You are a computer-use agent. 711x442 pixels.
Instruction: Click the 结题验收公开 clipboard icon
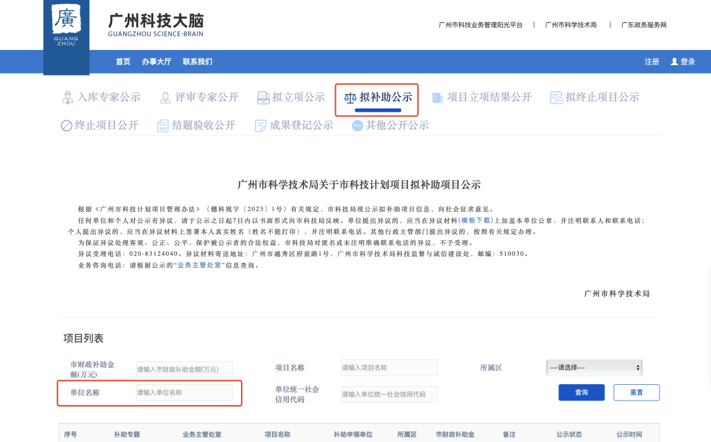163,126
